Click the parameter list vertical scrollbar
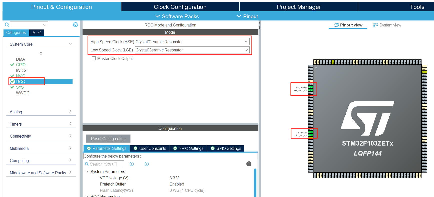The width and height of the screenshot is (434, 197). 255,183
